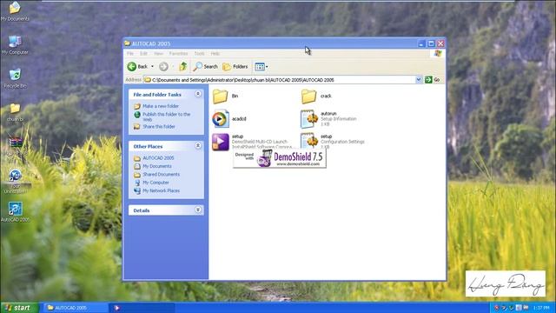Open the Favorites menu
Viewport: 556px width, 313px height.
pos(178,54)
